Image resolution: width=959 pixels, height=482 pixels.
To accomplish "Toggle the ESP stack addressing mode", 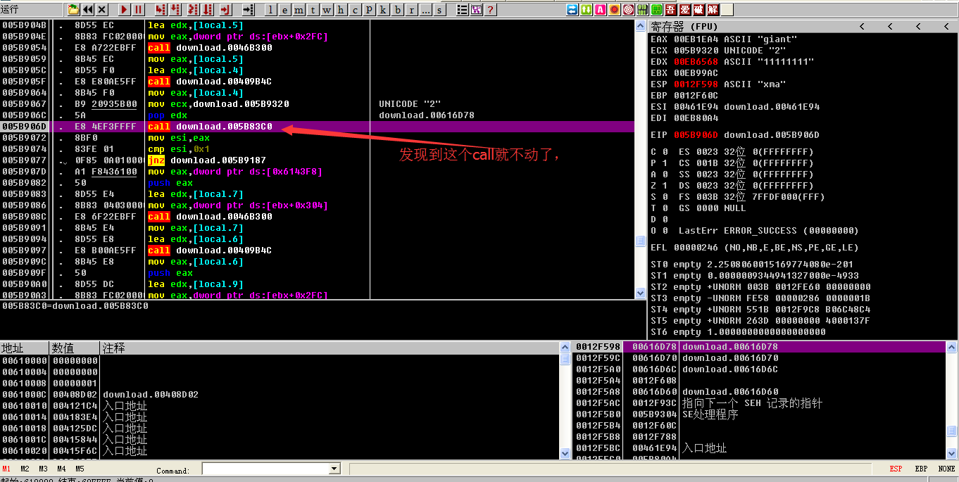I will [896, 469].
